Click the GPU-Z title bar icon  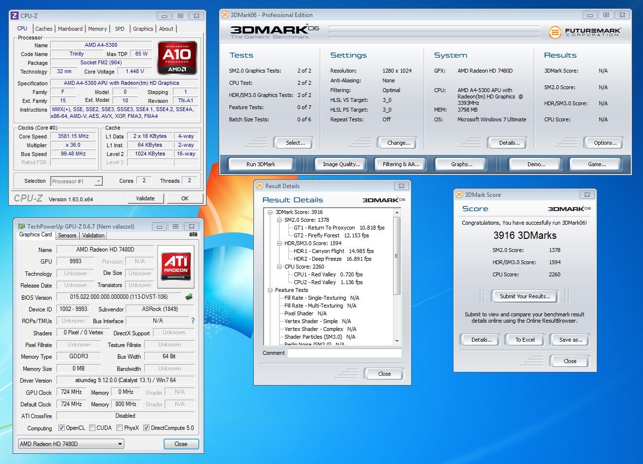[21, 226]
